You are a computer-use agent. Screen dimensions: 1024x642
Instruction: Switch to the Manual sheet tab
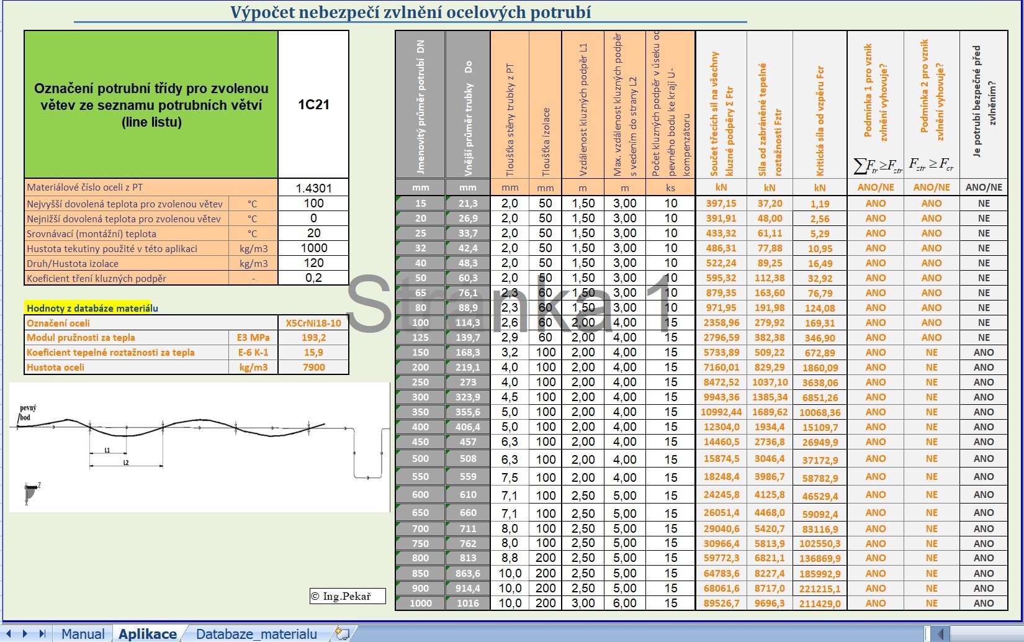coord(83,634)
